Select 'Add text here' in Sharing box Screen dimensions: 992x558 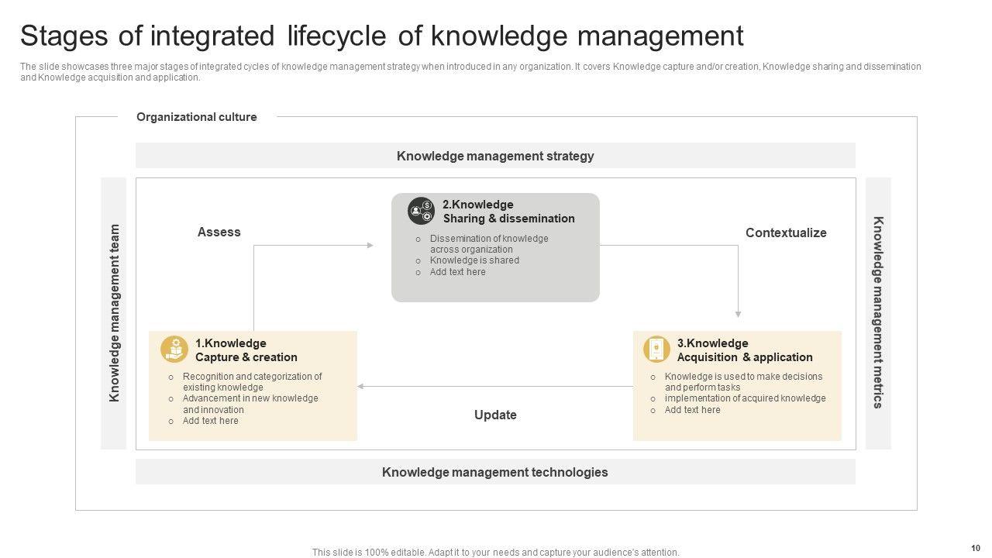(458, 272)
